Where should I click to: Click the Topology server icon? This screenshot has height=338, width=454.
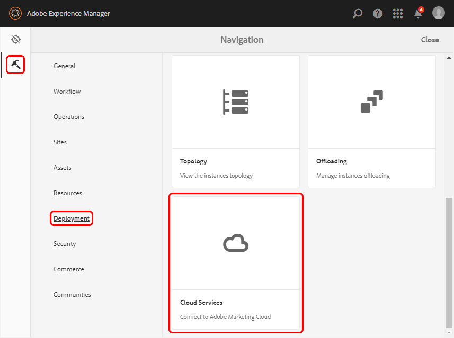[x=236, y=102]
